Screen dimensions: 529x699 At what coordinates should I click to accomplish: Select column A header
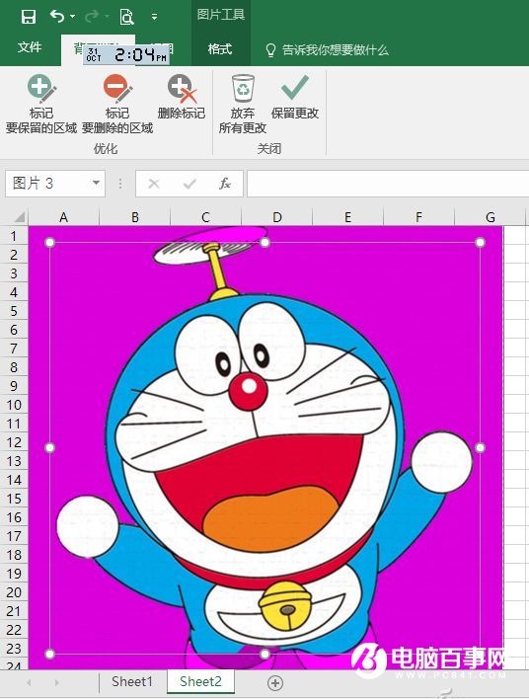coord(64,217)
